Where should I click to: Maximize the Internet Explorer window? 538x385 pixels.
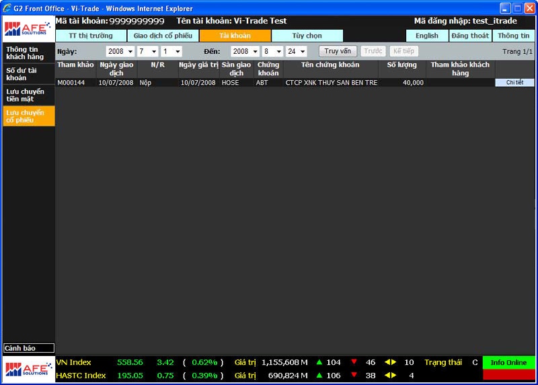point(517,8)
